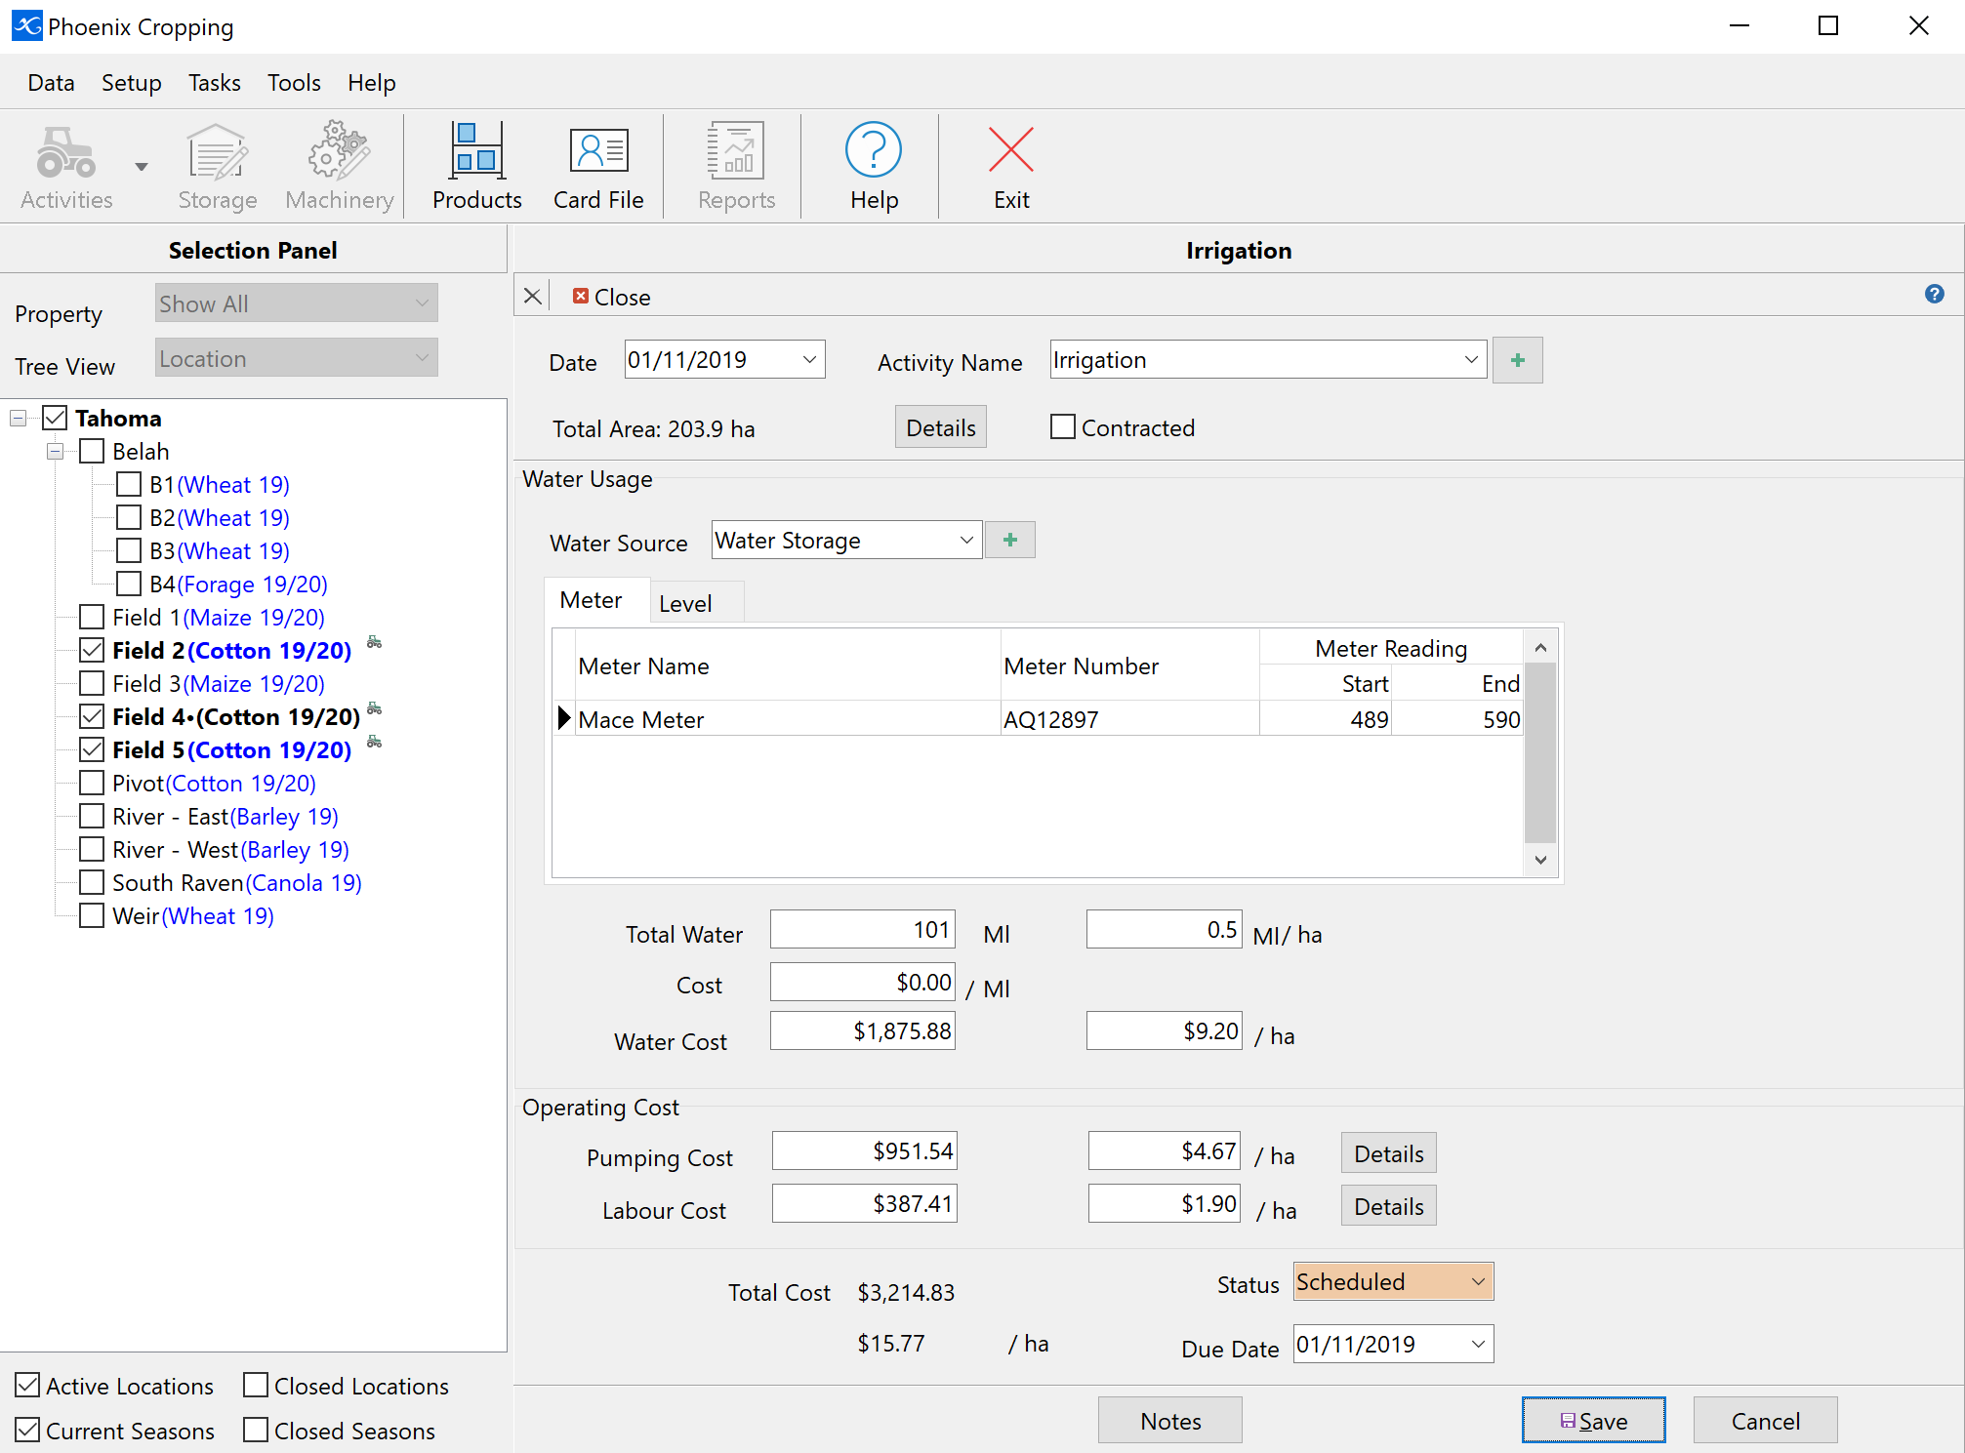The width and height of the screenshot is (1965, 1453).
Task: Click the meter table scroll up arrow
Action: (x=1540, y=647)
